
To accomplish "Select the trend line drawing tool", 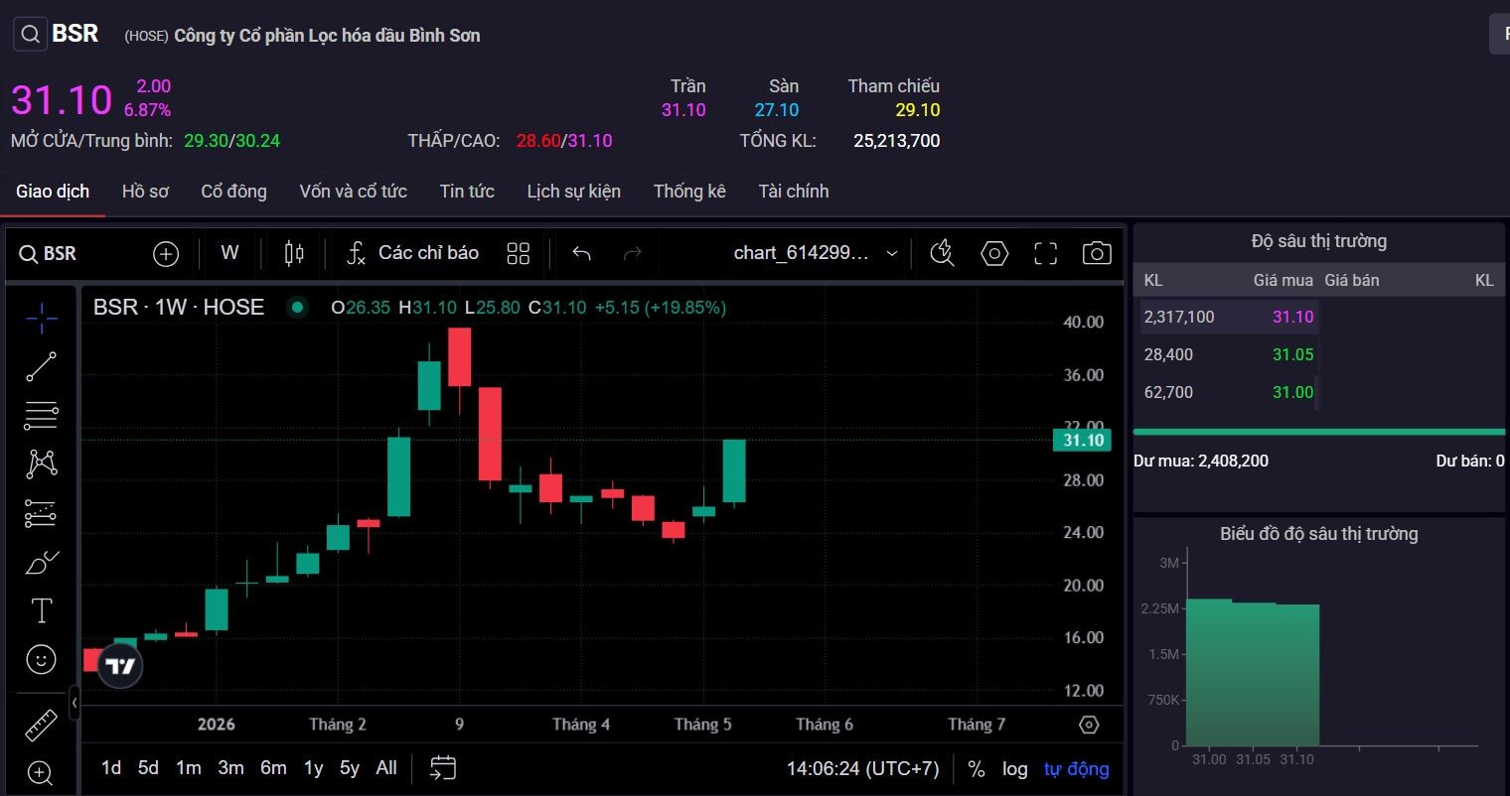I will click(x=41, y=366).
